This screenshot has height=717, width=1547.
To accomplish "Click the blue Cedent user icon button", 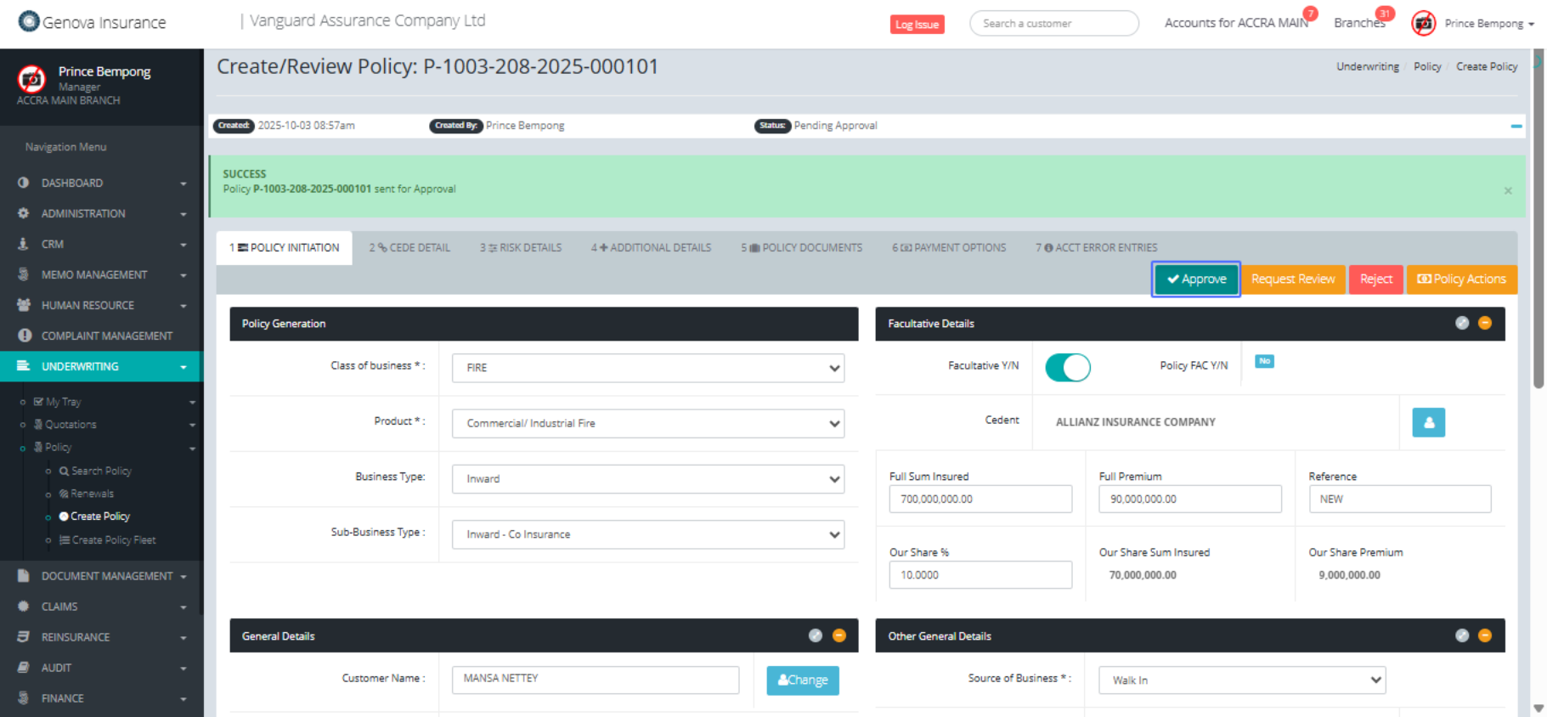I will [1428, 422].
